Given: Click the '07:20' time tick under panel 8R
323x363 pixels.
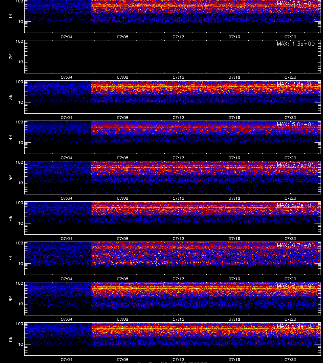Looking at the screenshot, I should point(290,319).
